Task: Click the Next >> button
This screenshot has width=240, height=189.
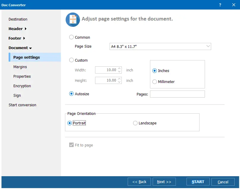Action: [164, 182]
